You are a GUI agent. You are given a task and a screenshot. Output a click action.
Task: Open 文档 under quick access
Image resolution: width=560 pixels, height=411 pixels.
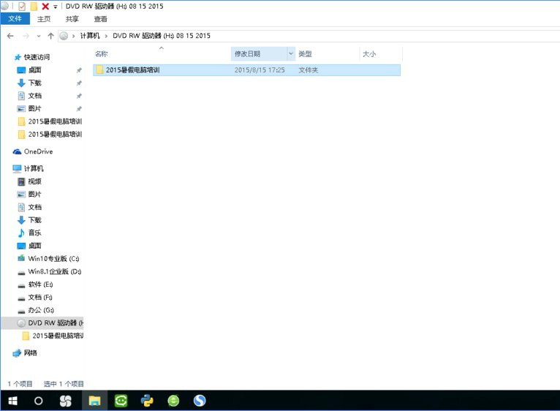(x=34, y=96)
